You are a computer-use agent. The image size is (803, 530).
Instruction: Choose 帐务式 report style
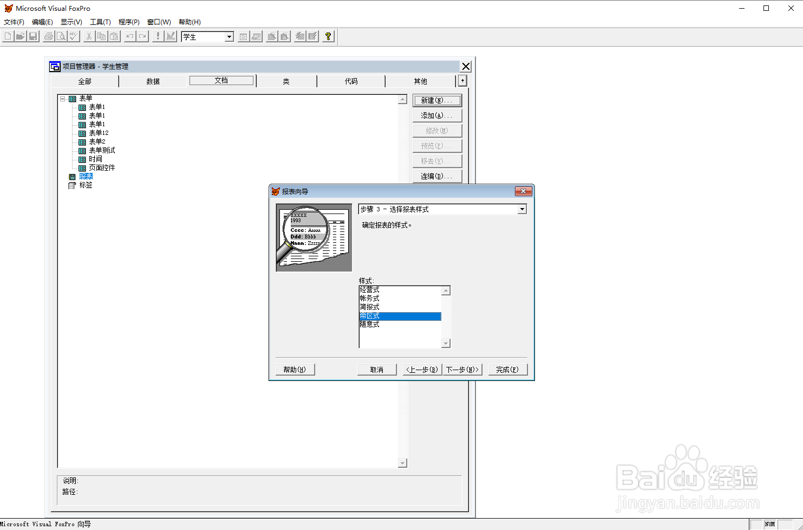coord(400,299)
